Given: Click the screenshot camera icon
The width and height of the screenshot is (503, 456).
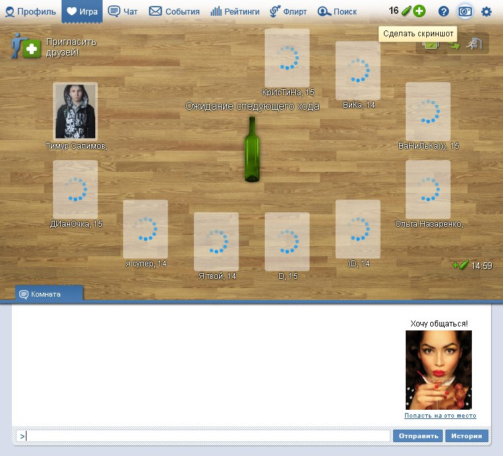Looking at the screenshot, I should [x=465, y=11].
